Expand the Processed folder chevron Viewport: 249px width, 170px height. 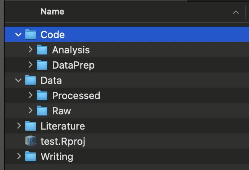point(30,95)
